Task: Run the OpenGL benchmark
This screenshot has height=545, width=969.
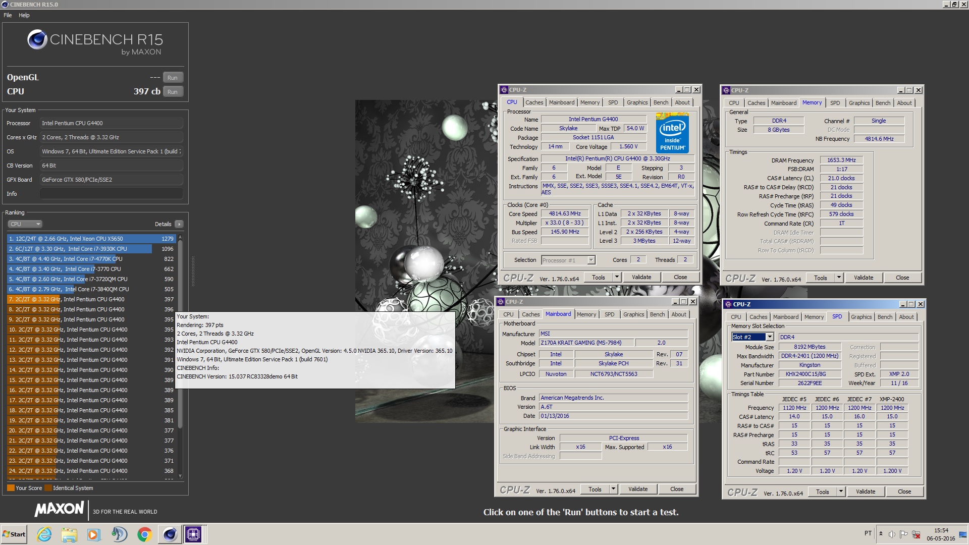Action: (173, 78)
